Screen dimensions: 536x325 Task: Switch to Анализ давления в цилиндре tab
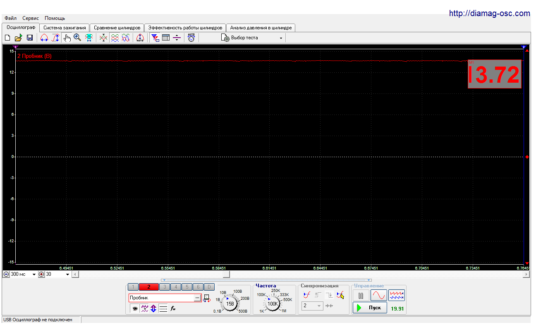(261, 28)
